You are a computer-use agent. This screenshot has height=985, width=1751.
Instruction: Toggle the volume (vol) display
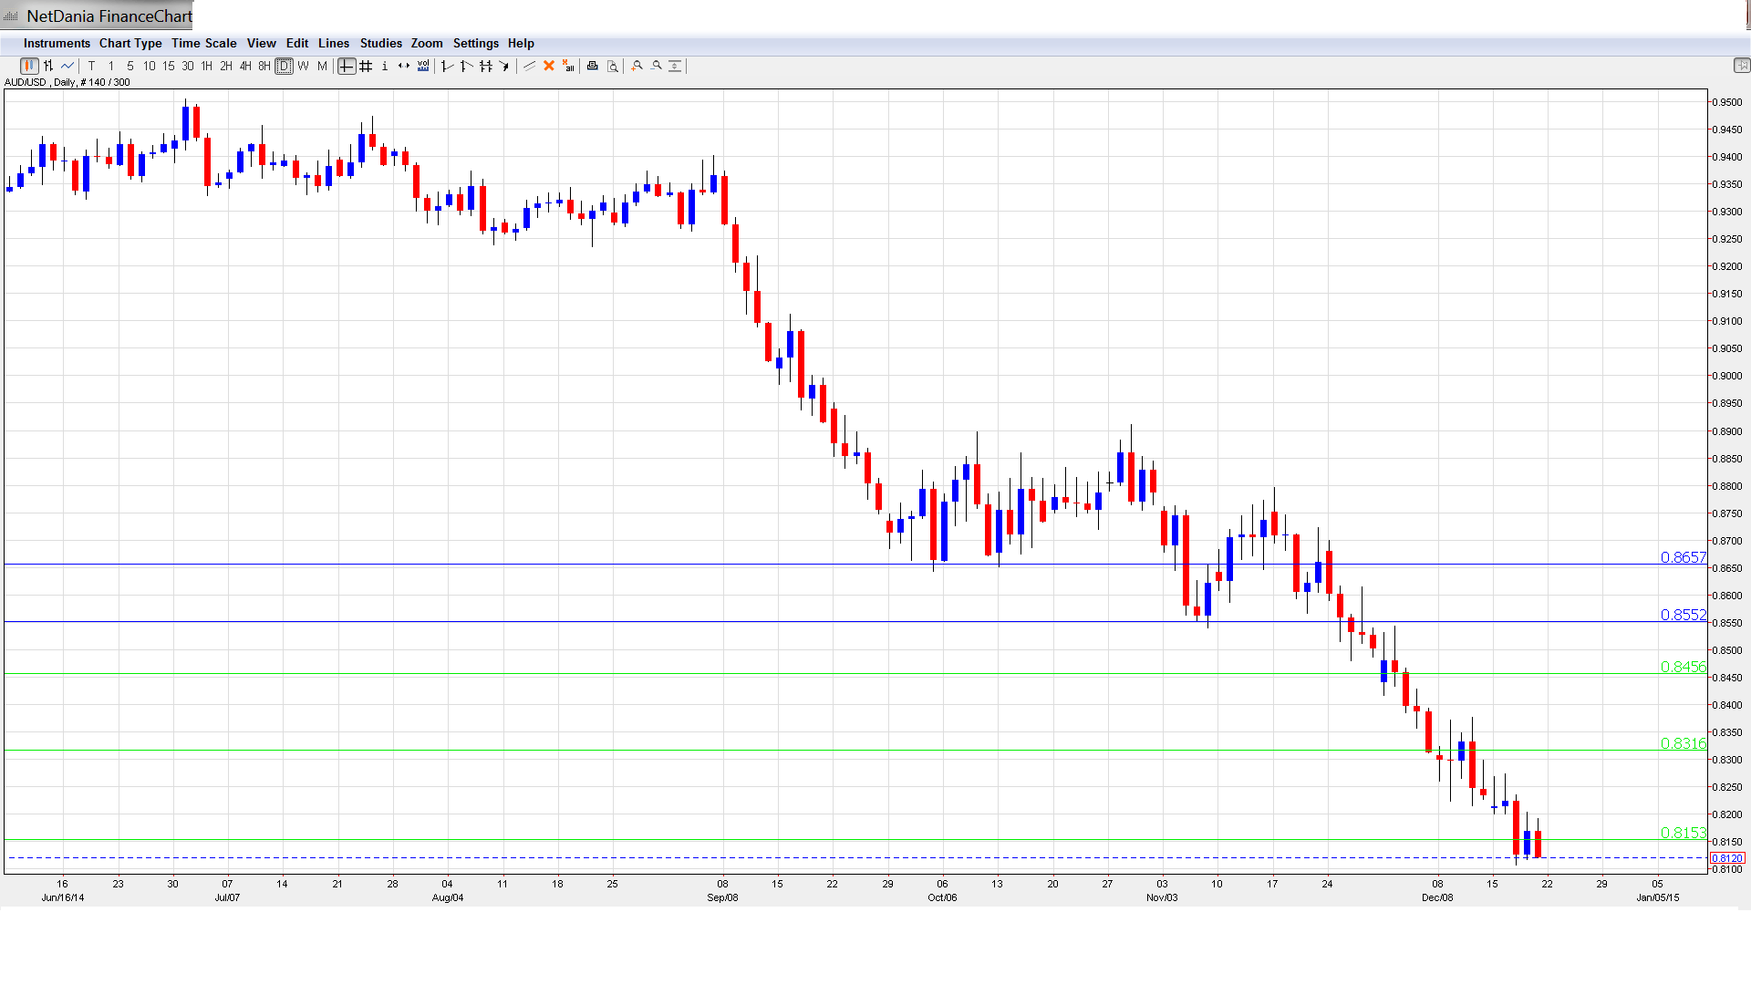(x=423, y=66)
